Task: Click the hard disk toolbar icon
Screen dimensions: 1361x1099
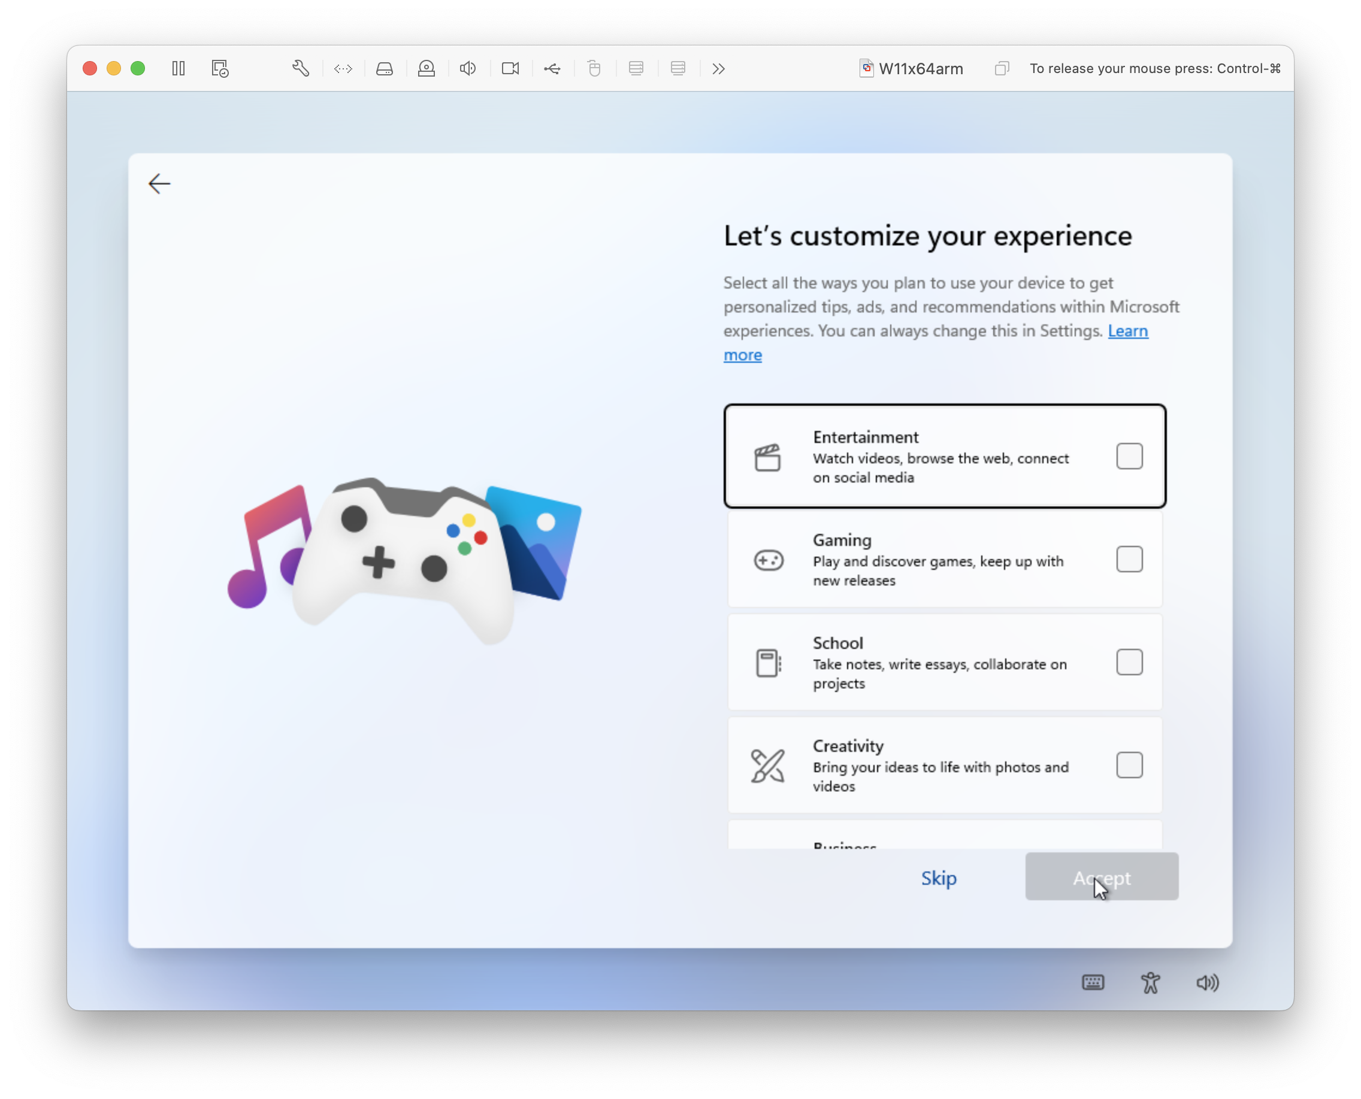Action: tap(385, 68)
